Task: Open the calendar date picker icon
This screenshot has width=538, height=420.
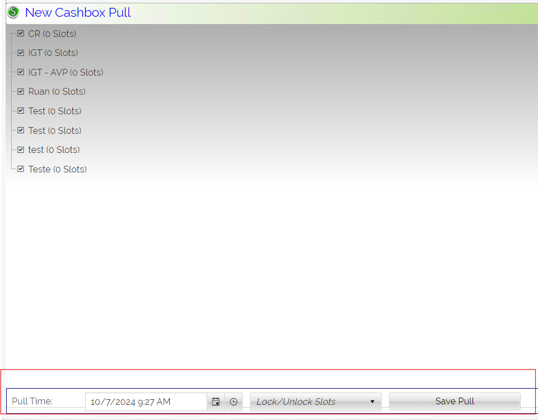Action: coord(216,402)
